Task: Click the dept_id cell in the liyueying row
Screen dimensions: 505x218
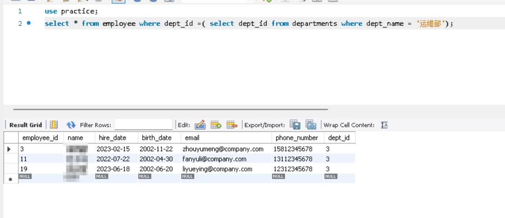Action: pyautogui.click(x=340, y=169)
